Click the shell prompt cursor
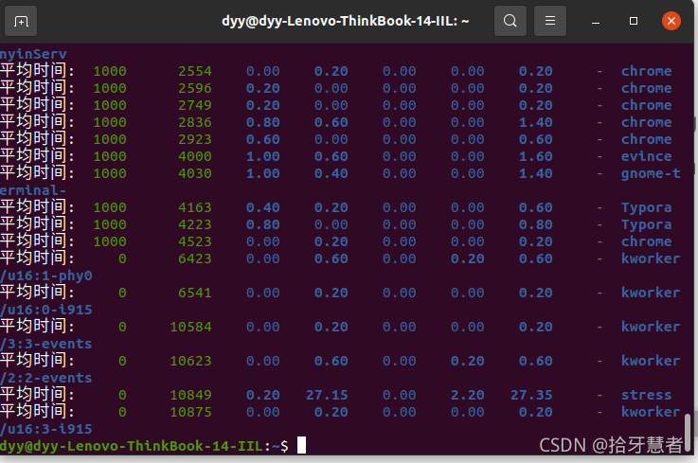698x463 pixels. [x=301, y=445]
